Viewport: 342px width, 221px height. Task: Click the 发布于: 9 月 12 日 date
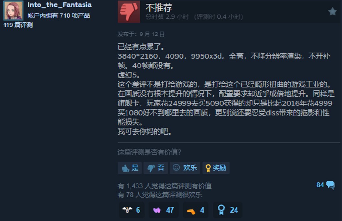click(x=141, y=34)
